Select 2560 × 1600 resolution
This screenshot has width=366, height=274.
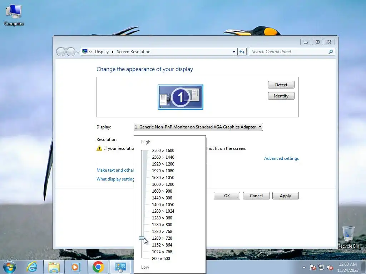tap(163, 151)
